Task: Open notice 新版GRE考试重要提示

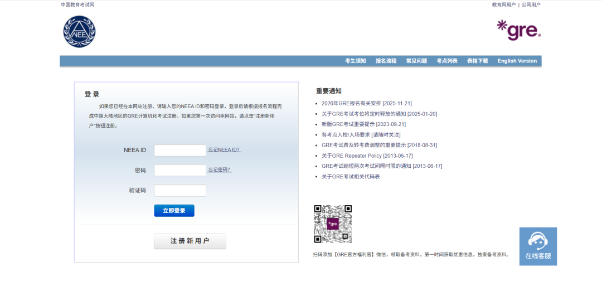Action: [363, 124]
